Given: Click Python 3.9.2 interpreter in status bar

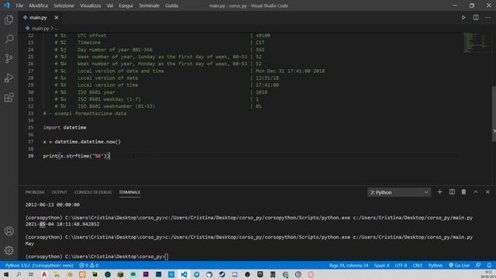Looking at the screenshot, I should 40,265.
